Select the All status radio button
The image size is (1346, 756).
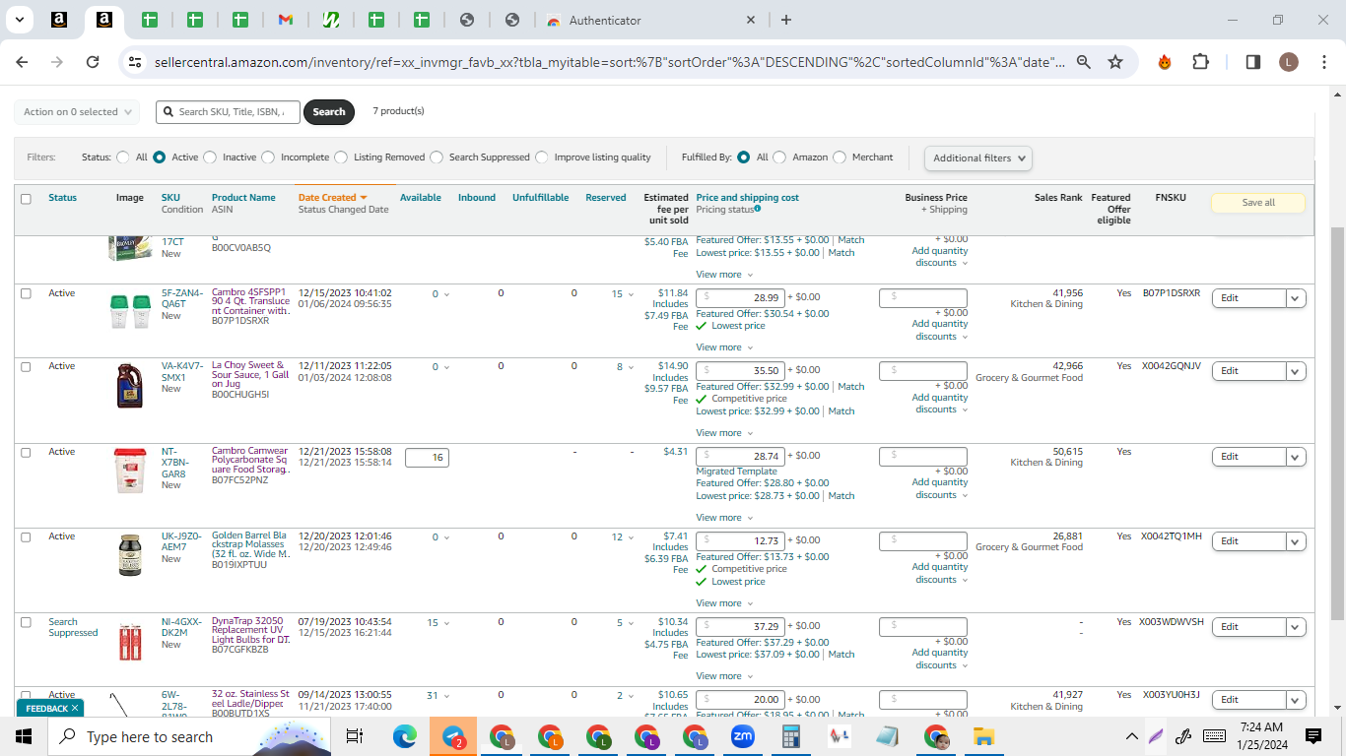(123, 157)
